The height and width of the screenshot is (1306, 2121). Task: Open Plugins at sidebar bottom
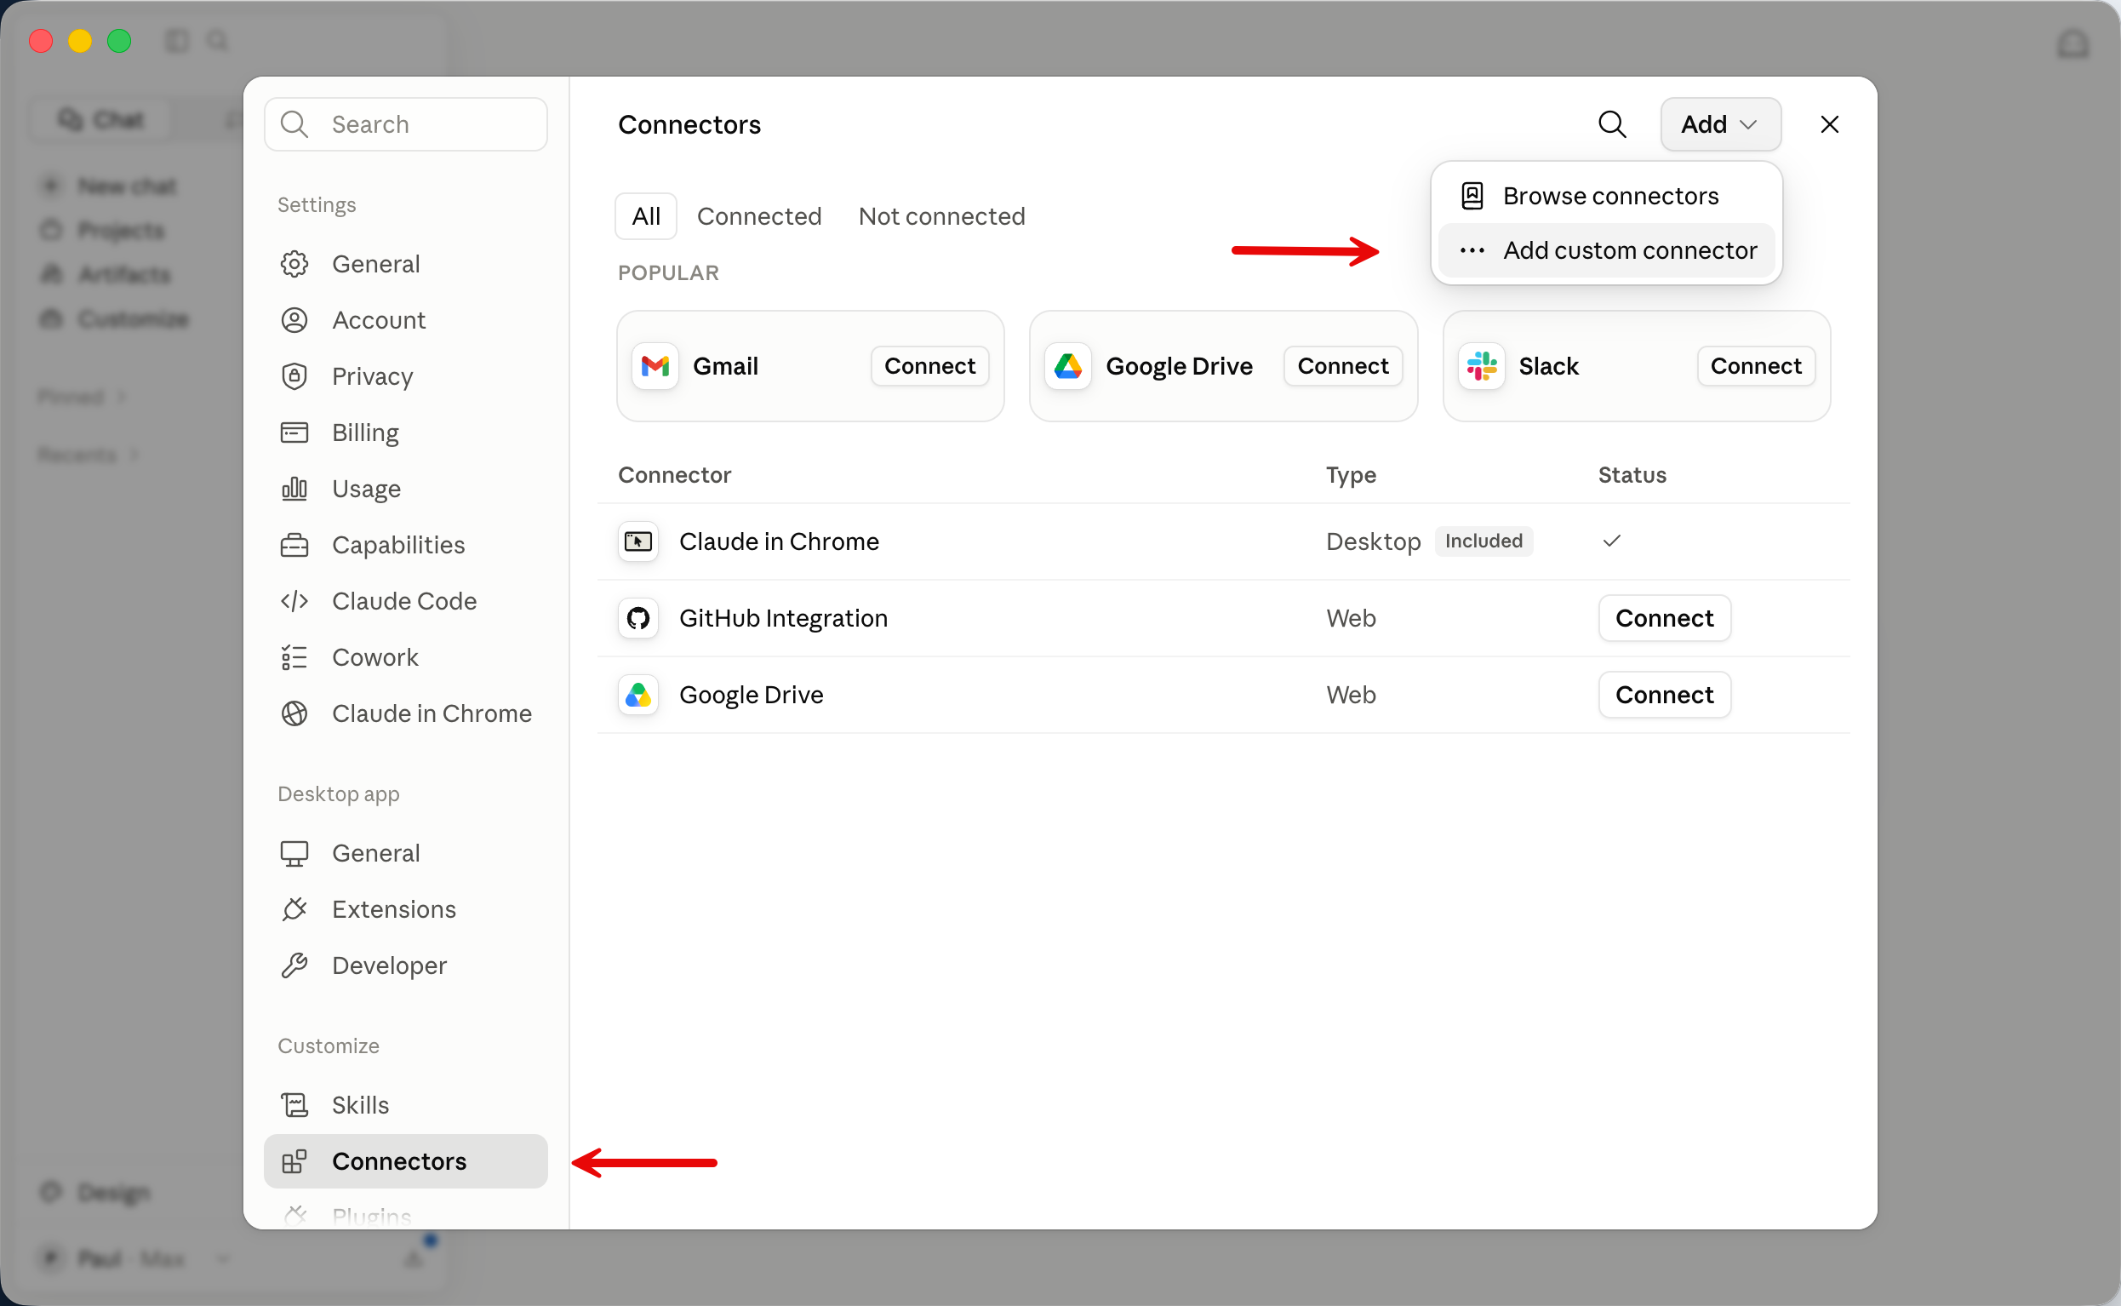click(406, 1215)
